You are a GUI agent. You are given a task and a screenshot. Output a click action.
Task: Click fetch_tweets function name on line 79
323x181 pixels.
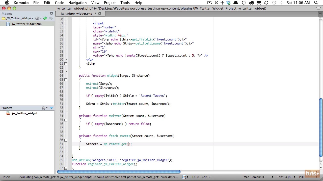(x=119, y=136)
